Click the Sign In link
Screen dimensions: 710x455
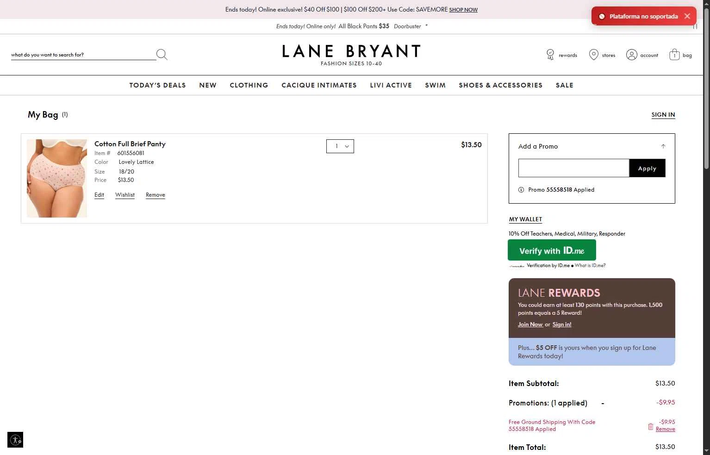663,115
